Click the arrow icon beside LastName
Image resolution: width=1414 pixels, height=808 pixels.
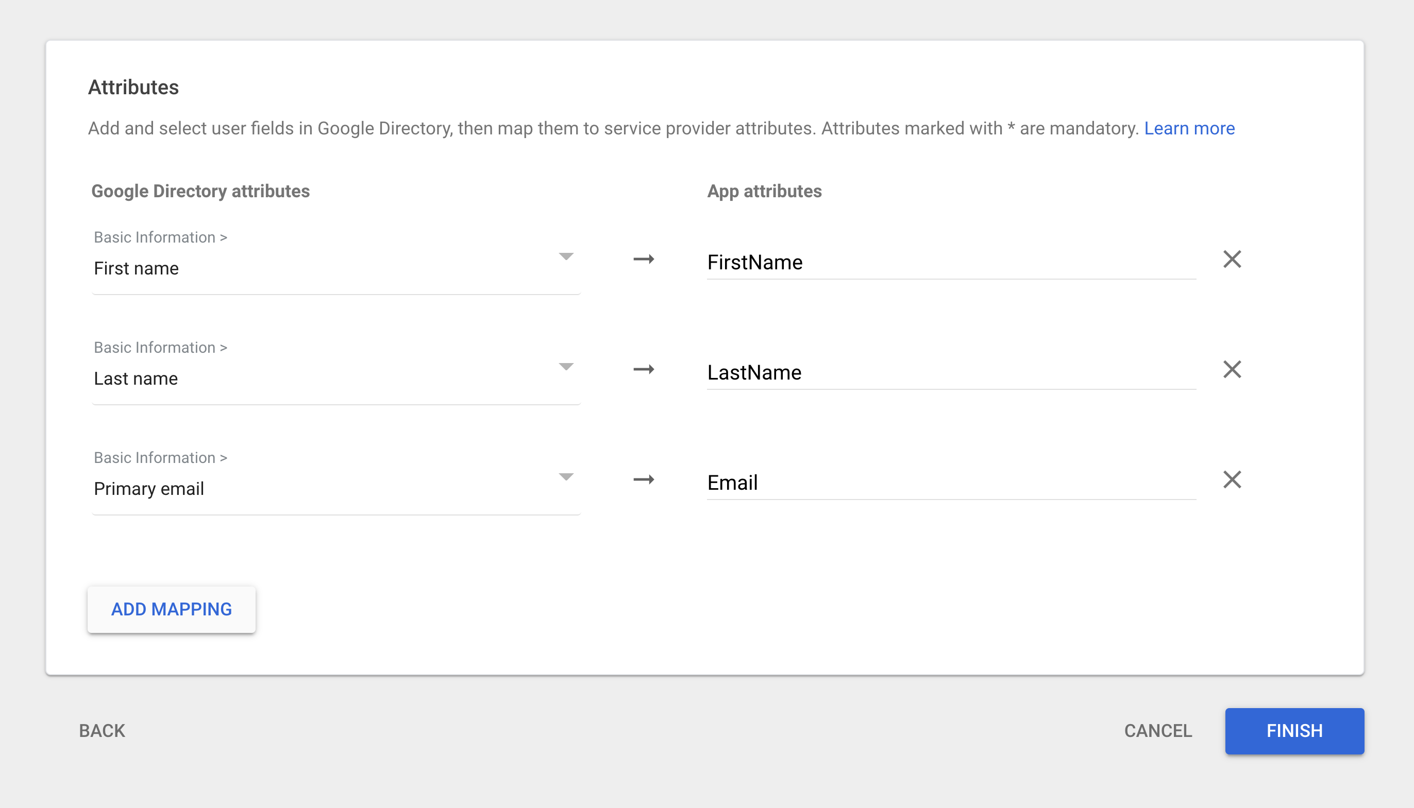644,369
